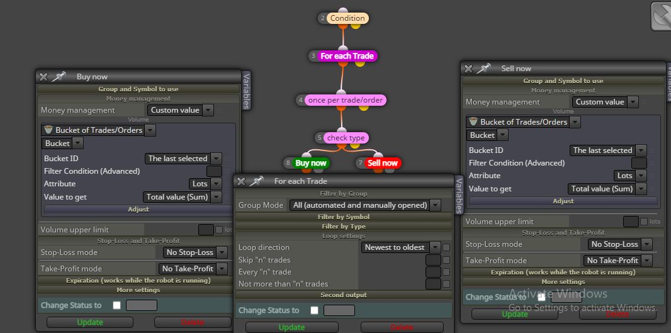Screen dimensions: 671x333
Task: Open Money management dropdown in Sell now panel
Action: [605, 102]
